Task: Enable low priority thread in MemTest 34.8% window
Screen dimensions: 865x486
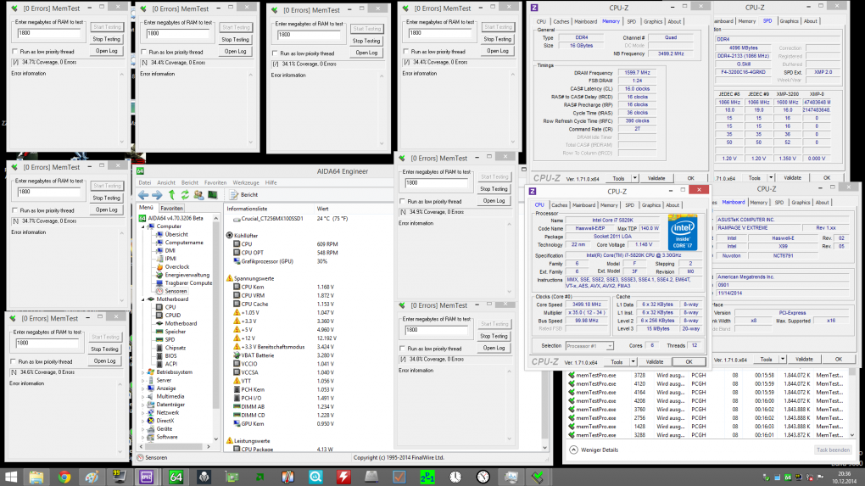Action: click(x=402, y=349)
